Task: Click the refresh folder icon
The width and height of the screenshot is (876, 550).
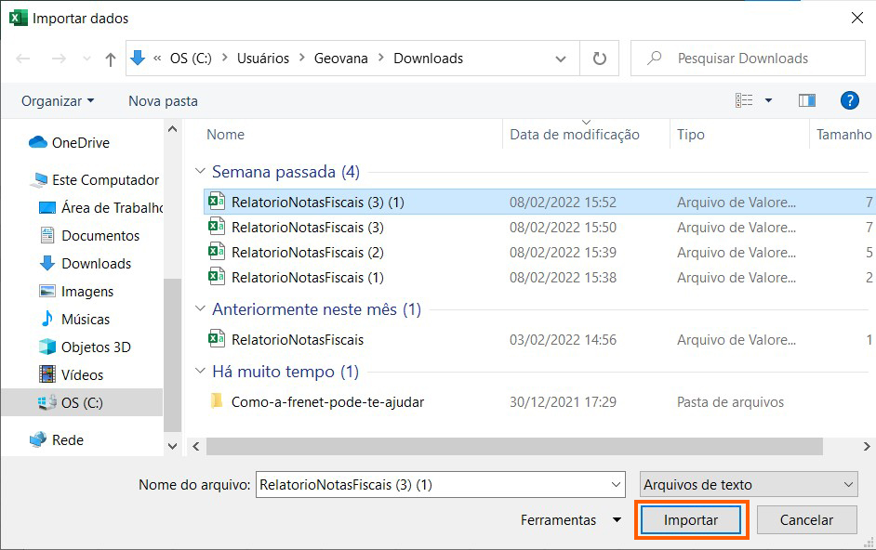Action: coord(600,59)
